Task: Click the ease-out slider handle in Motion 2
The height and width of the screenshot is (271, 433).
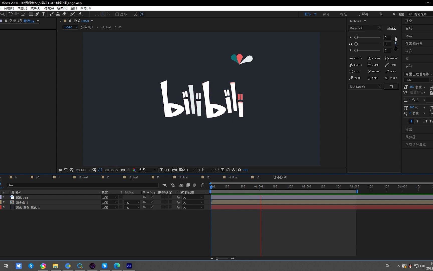Action: [356, 50]
